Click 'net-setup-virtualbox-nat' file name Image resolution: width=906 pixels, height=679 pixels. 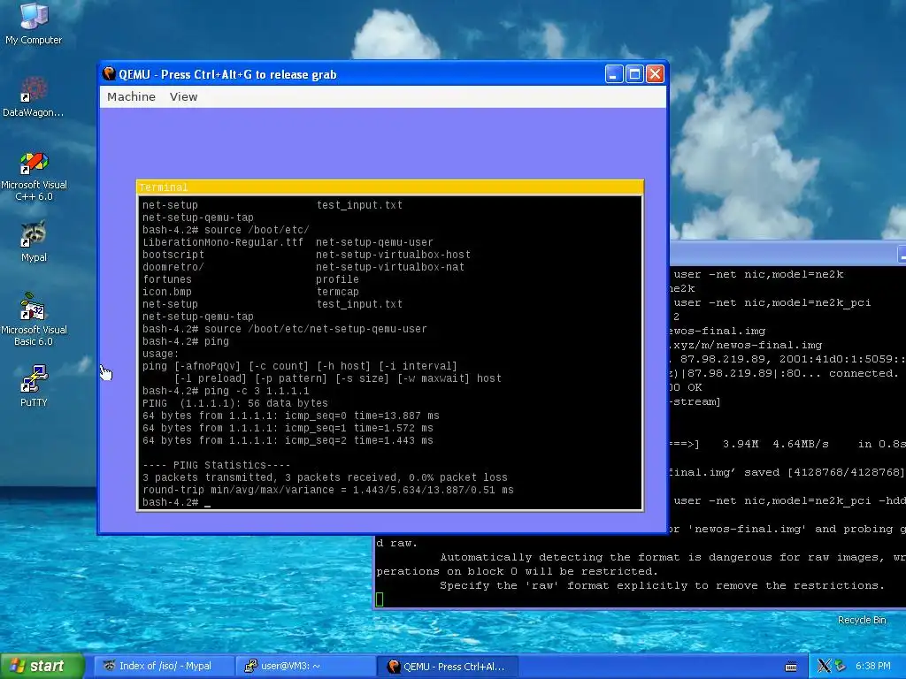390,267
